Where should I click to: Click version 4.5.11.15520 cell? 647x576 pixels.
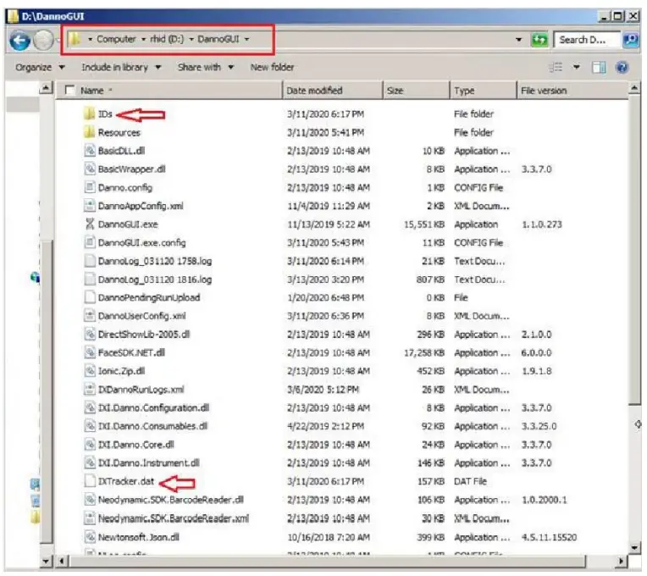click(550, 537)
